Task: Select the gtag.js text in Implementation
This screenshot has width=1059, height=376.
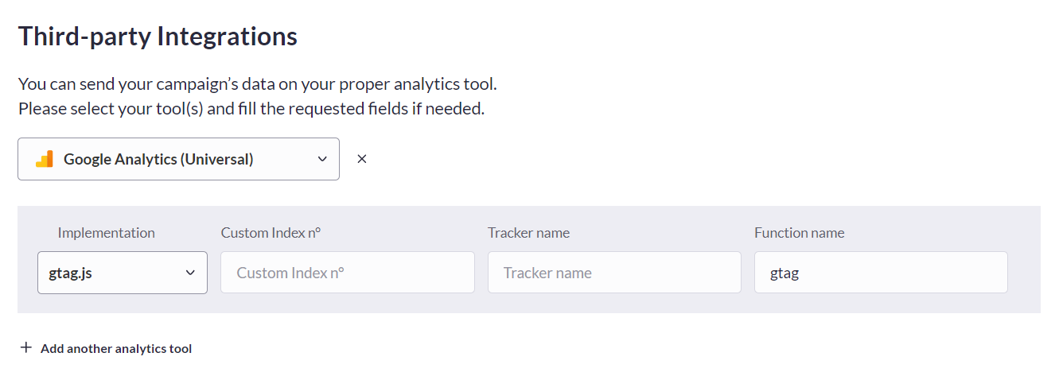Action: [x=70, y=273]
